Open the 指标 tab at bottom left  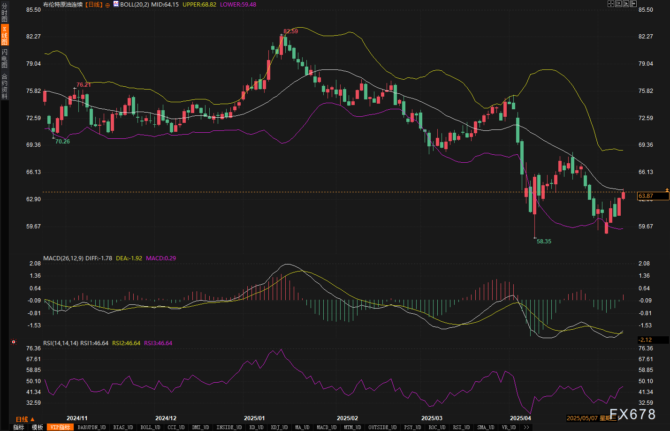pos(19,427)
